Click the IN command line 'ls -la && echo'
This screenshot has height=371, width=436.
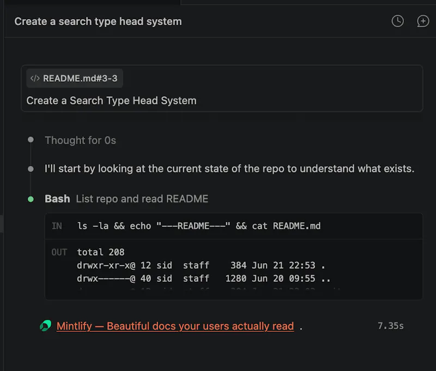(x=199, y=226)
